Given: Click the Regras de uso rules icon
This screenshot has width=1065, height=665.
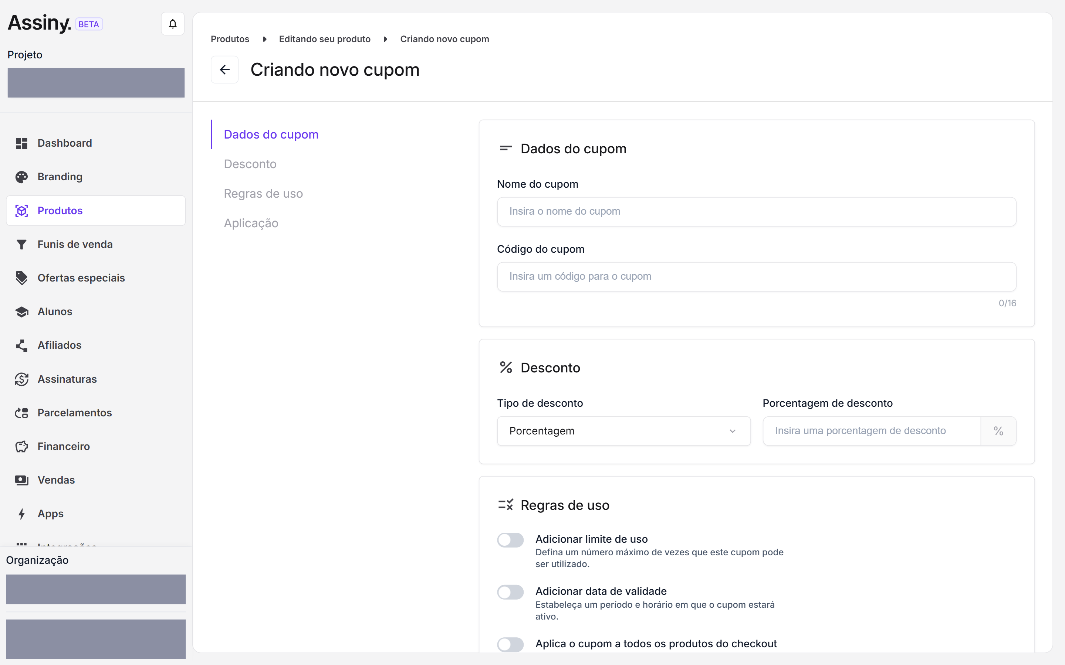Looking at the screenshot, I should tap(506, 505).
